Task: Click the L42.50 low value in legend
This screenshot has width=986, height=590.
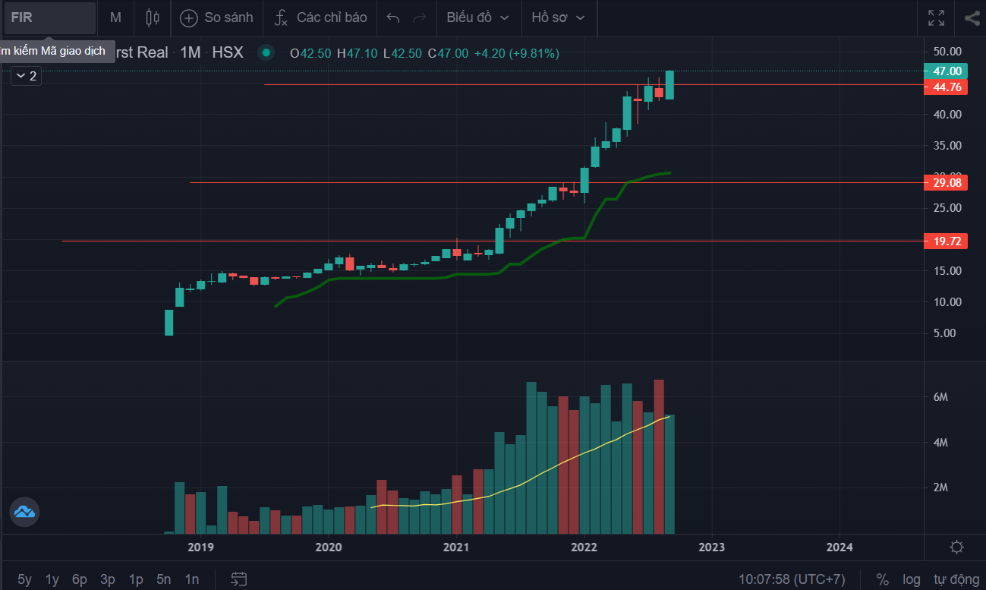Action: tap(402, 53)
